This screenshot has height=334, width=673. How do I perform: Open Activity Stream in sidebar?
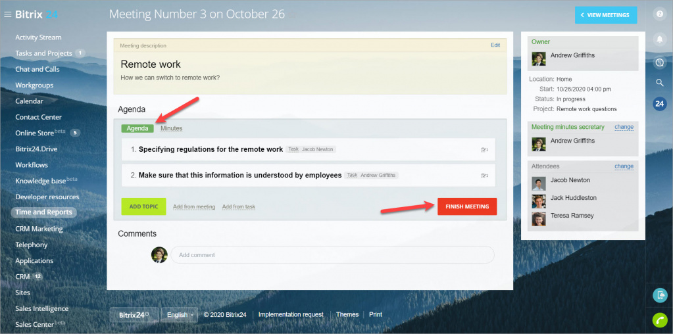38,37
